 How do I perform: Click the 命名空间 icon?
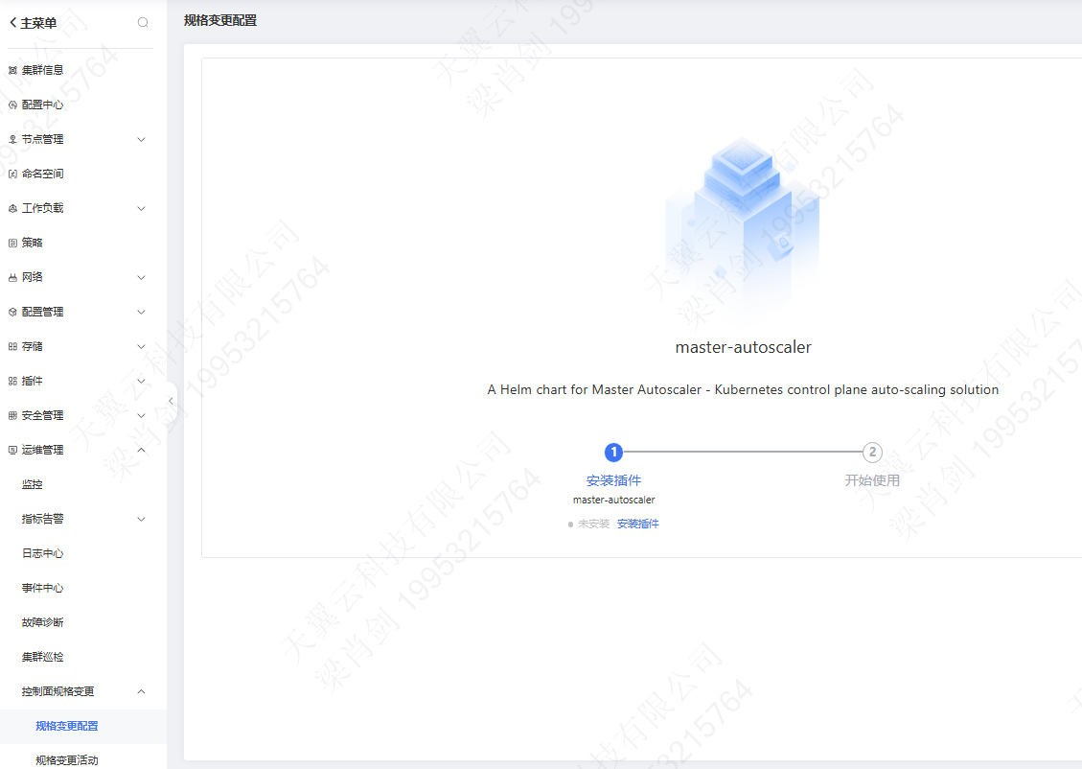click(x=12, y=174)
